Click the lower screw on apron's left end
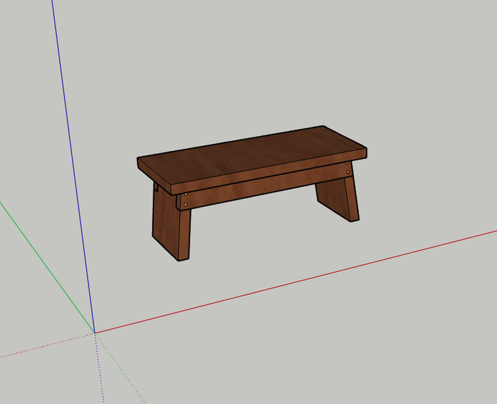The width and height of the screenshot is (497, 404). pyautogui.click(x=186, y=204)
